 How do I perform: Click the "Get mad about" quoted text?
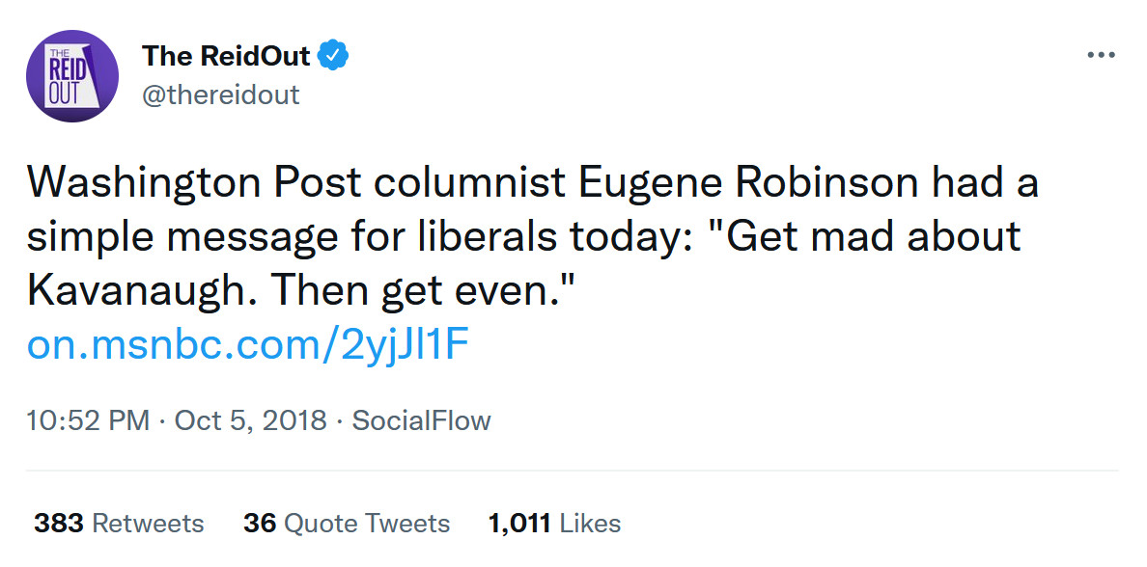pos(874,237)
